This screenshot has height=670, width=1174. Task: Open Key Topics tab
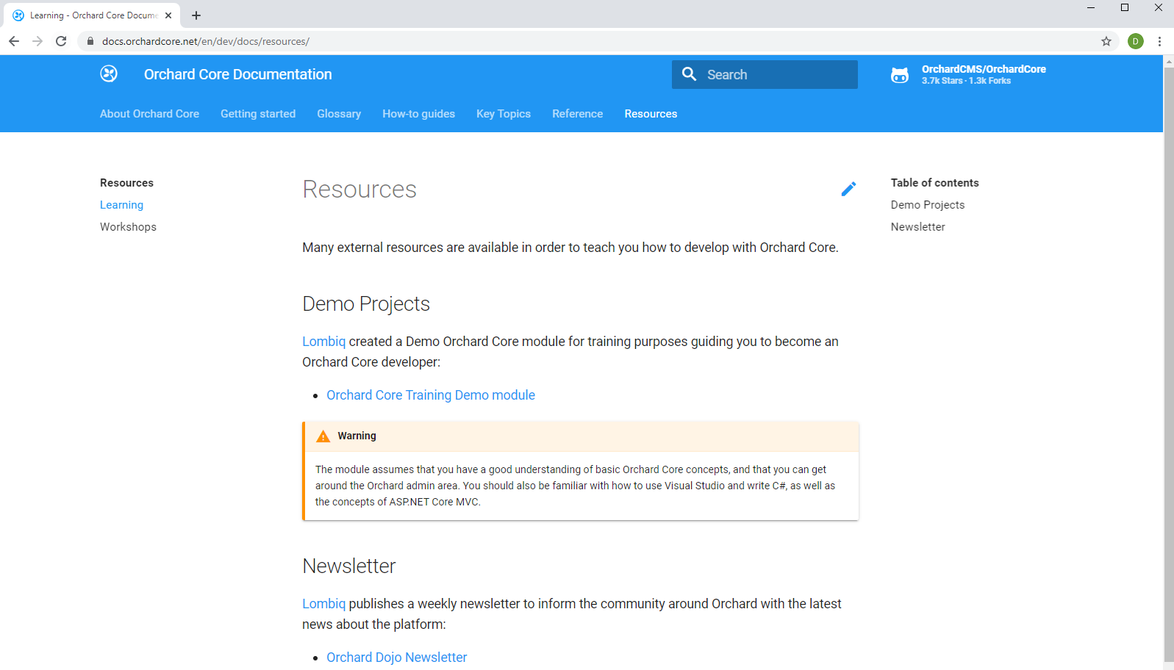click(x=504, y=114)
